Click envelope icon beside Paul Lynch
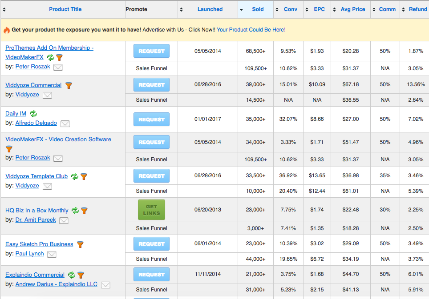Viewport: 429px width, 299px height. (x=52, y=254)
